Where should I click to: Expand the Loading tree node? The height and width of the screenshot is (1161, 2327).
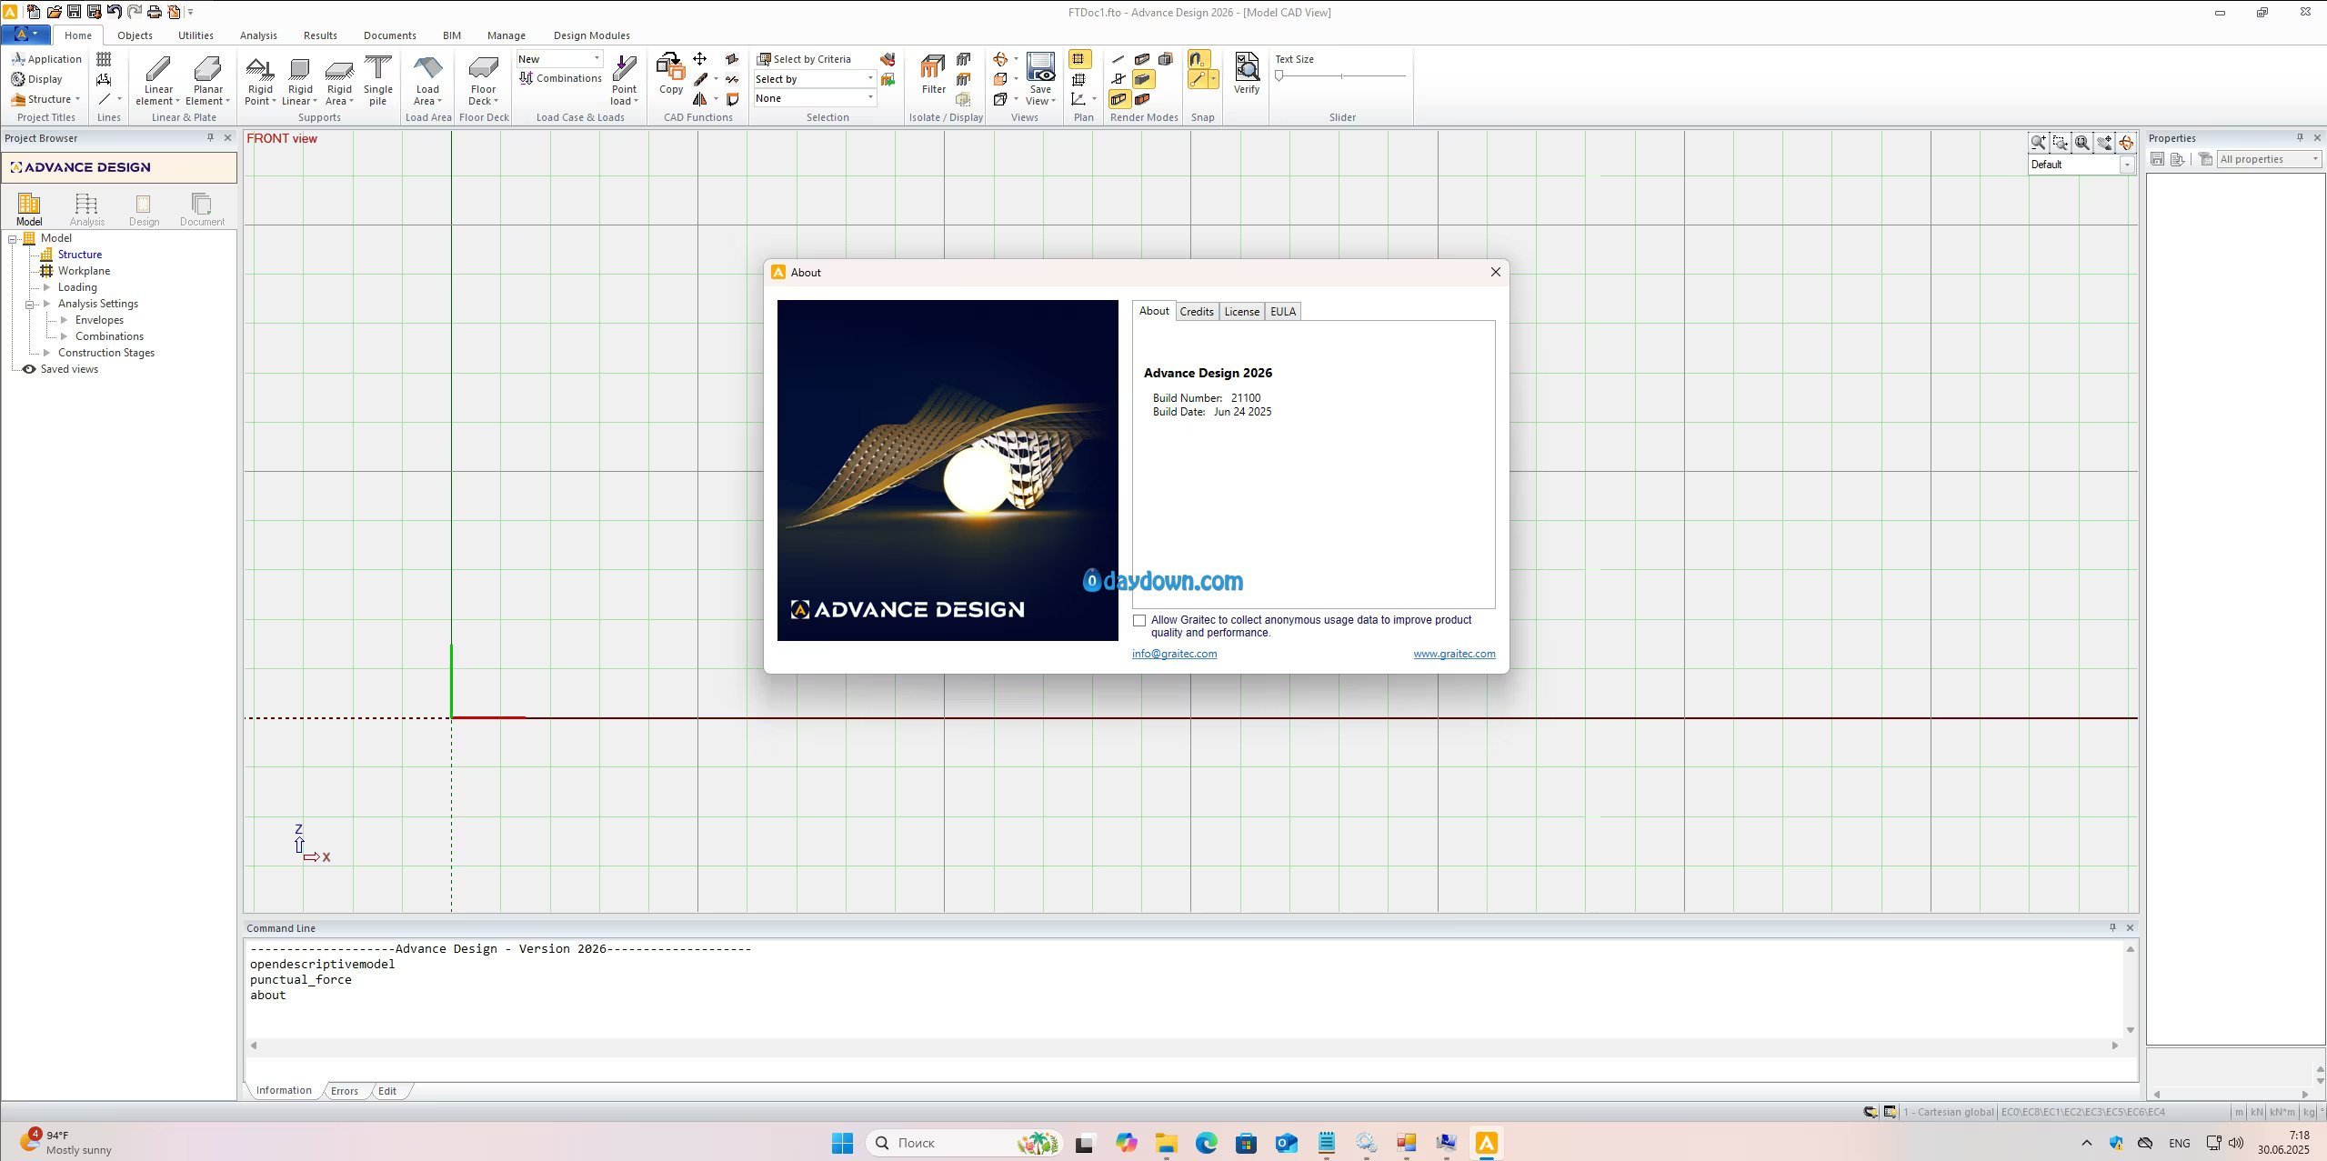point(47,287)
